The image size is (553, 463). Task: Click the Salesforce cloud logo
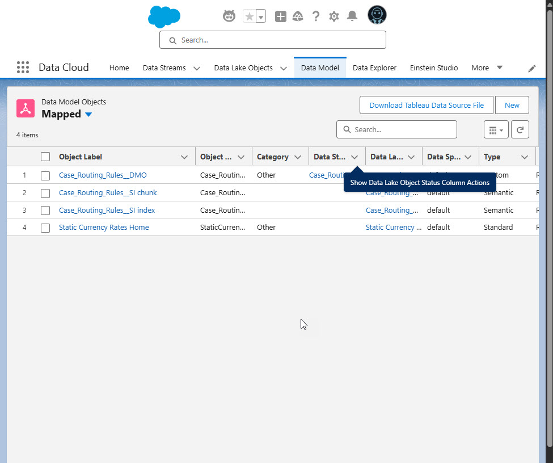pyautogui.click(x=164, y=16)
